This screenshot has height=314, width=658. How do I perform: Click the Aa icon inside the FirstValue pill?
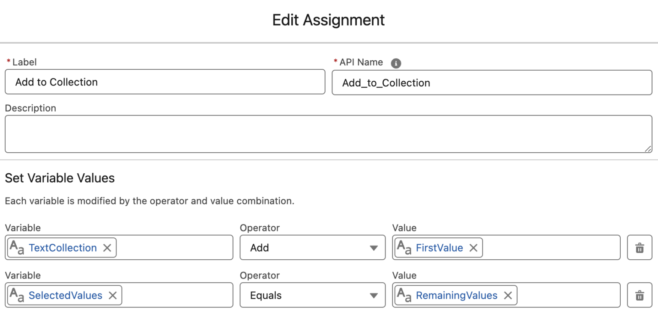405,247
